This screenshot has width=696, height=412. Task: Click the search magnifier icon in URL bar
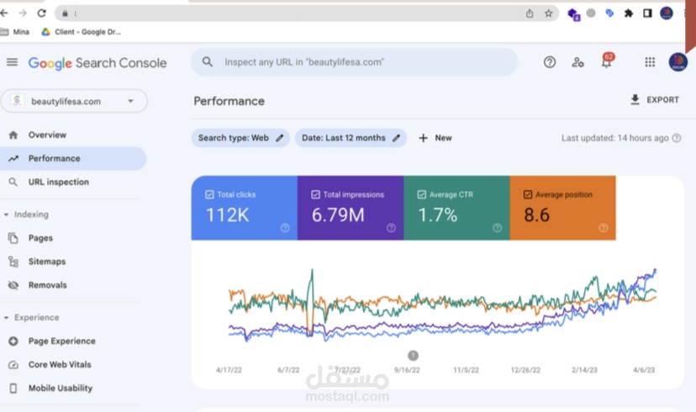(208, 62)
